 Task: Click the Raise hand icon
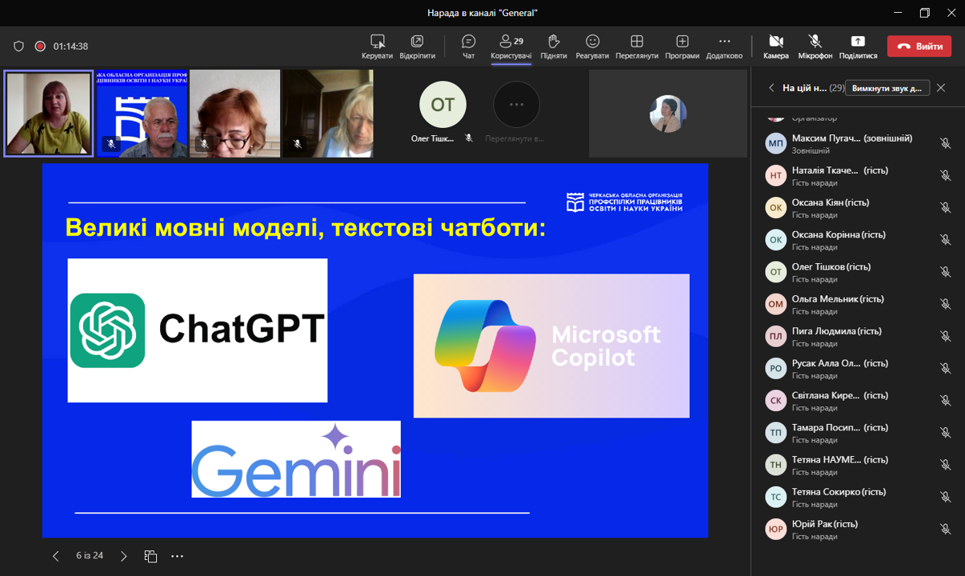point(553,46)
